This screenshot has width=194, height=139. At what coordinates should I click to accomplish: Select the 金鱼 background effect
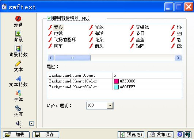pos(140,40)
